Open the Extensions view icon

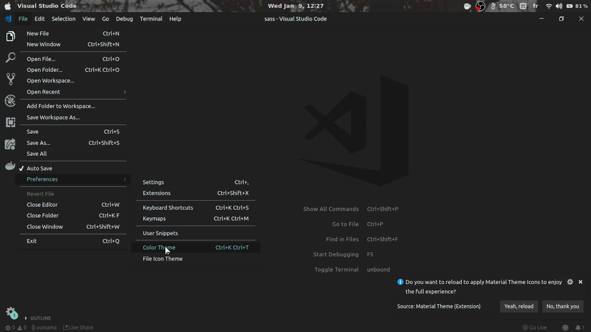point(10,122)
